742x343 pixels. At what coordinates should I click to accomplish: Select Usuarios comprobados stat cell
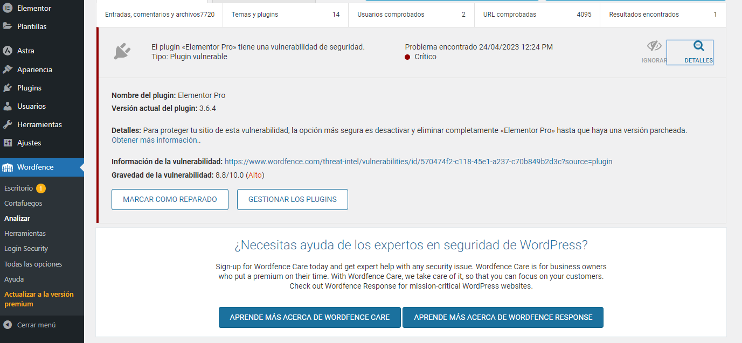click(x=411, y=15)
